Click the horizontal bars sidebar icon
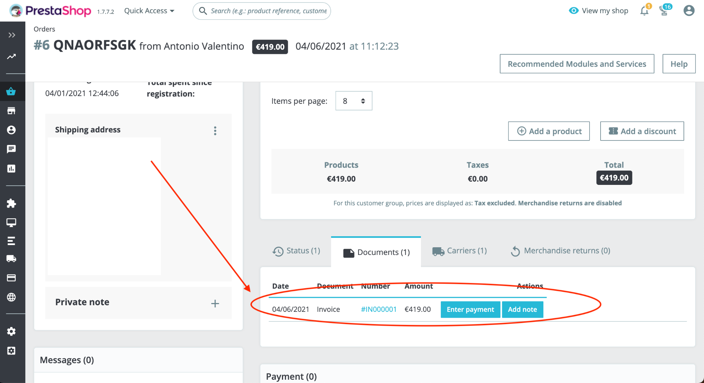Screen dimensions: 704x383 [x=11, y=241]
